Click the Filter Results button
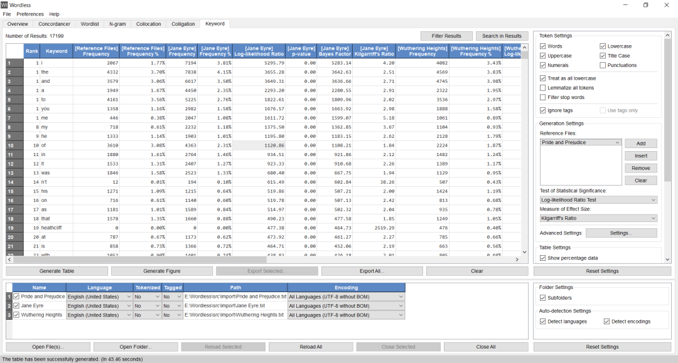The height and width of the screenshot is (363, 678). 446,36
